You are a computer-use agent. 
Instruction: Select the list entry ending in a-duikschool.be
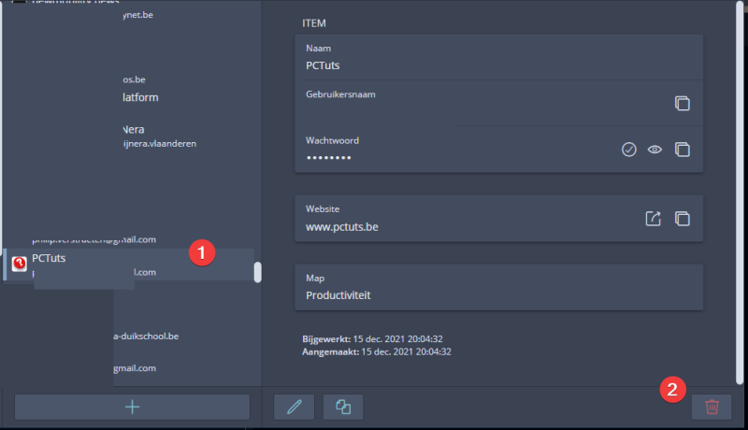[146, 337]
